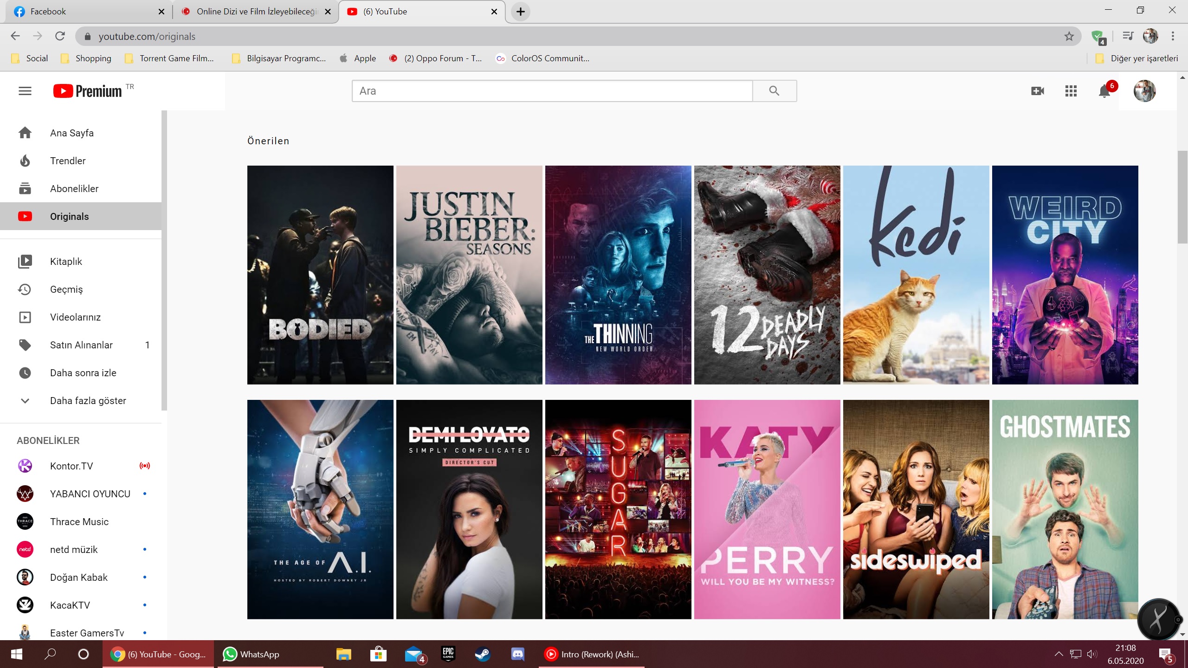Viewport: 1188px width, 668px height.
Task: Open Justin Bieber: Seasons poster
Action: click(469, 275)
